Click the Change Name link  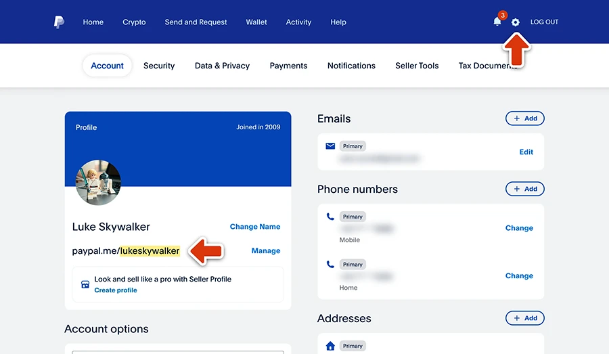(x=255, y=227)
